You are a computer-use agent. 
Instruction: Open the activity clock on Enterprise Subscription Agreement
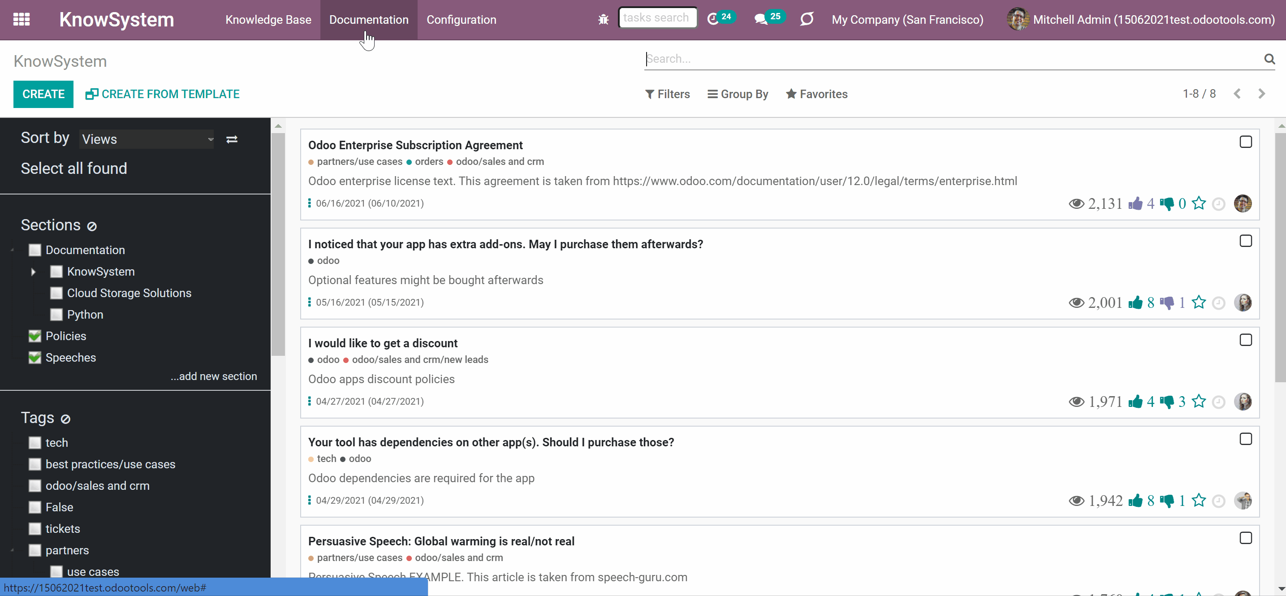point(1219,204)
